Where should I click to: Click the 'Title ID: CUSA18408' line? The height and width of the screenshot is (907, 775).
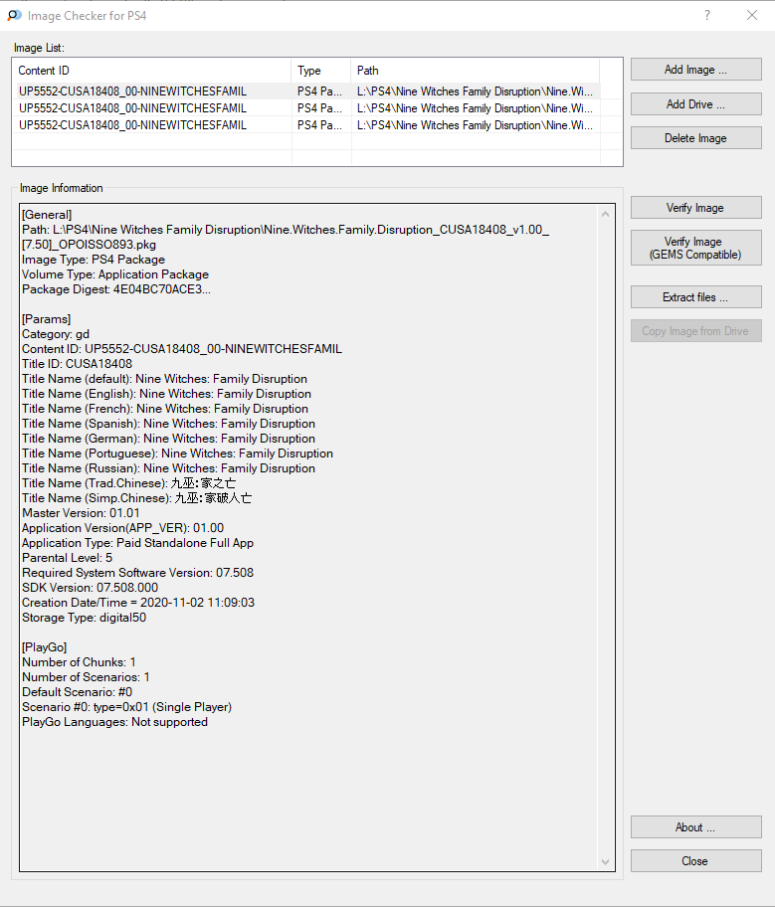point(77,364)
